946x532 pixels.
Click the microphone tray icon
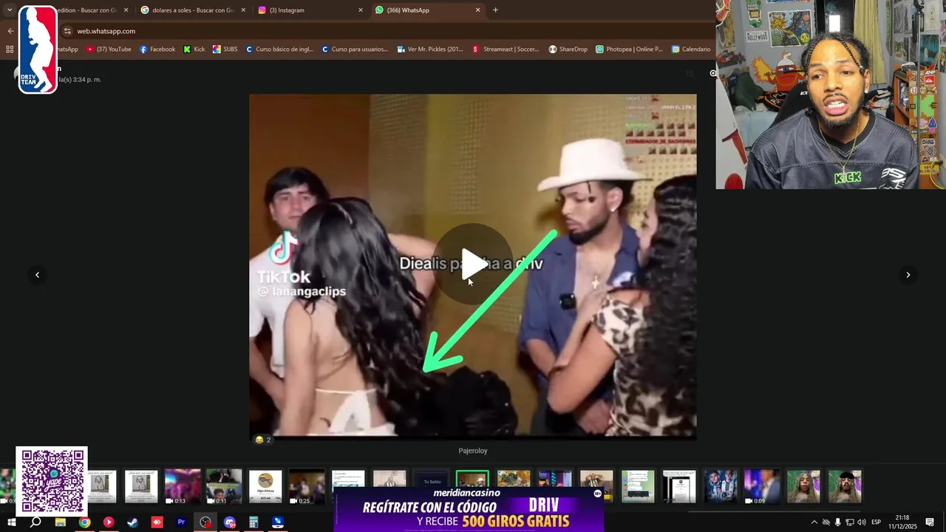point(838,522)
